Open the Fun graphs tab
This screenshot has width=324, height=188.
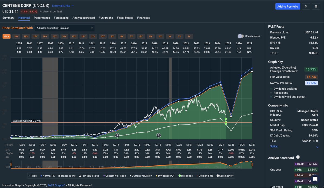[x=106, y=18]
